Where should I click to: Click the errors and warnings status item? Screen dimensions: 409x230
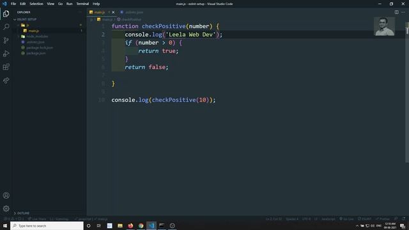(x=14, y=219)
